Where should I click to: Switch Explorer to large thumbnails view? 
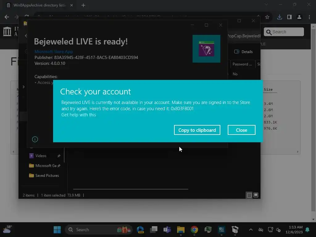click(x=256, y=195)
